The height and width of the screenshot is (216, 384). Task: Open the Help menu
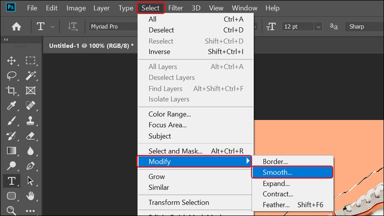pos(272,8)
